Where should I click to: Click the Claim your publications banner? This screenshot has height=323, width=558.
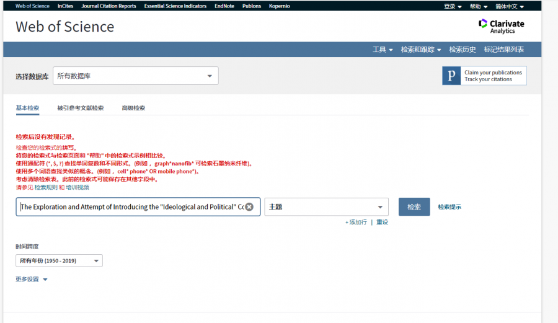[484, 76]
